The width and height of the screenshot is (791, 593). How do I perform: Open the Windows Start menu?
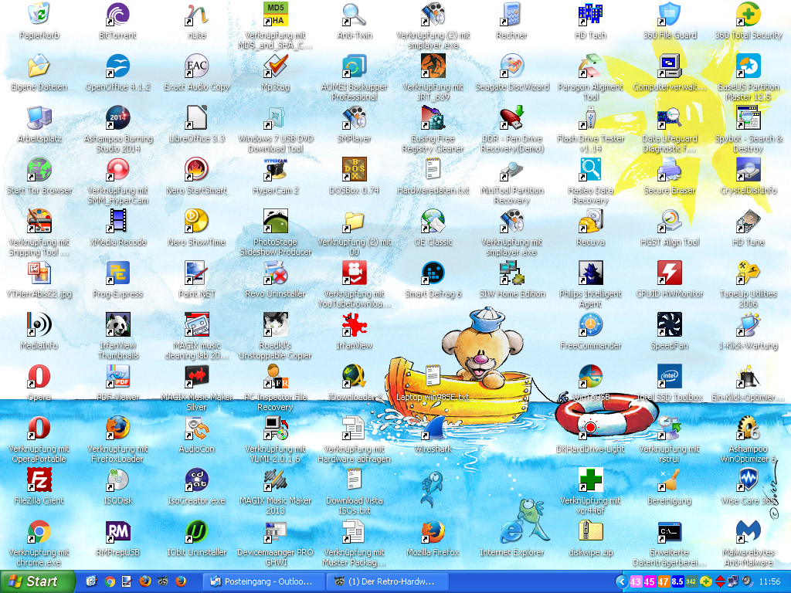point(36,581)
